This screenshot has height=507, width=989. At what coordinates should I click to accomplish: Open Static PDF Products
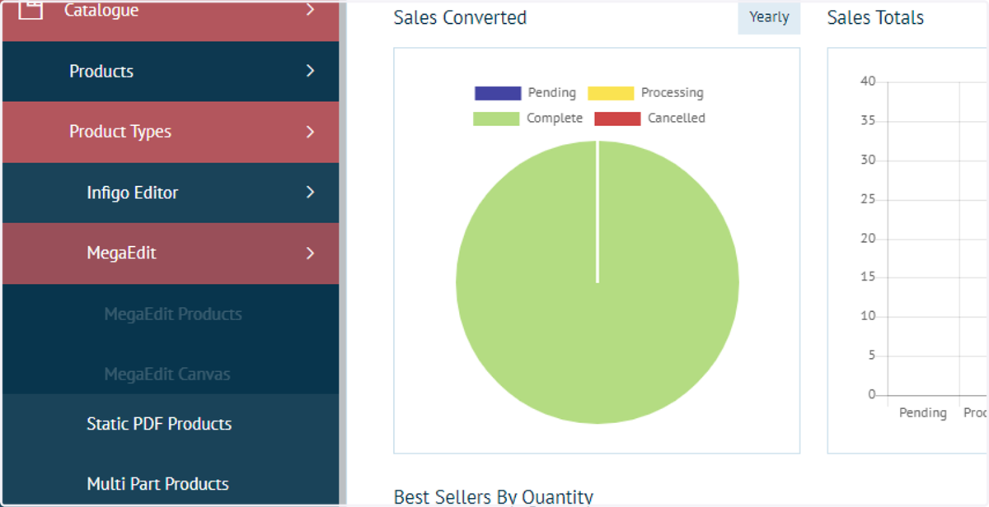[159, 424]
